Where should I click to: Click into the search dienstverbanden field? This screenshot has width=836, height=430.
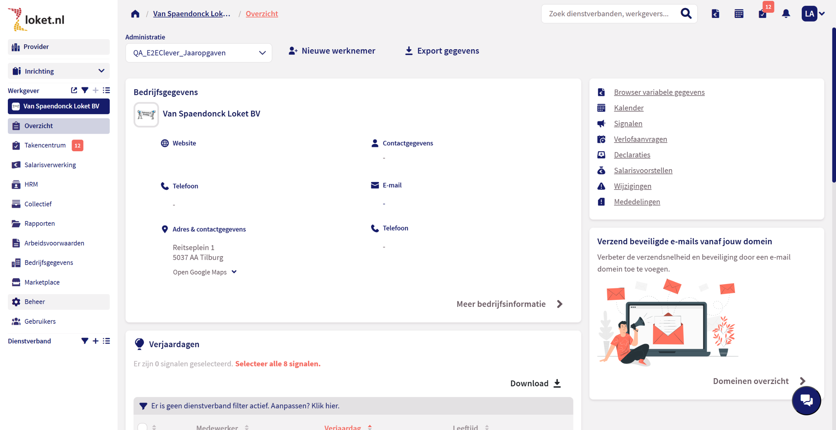click(x=609, y=14)
